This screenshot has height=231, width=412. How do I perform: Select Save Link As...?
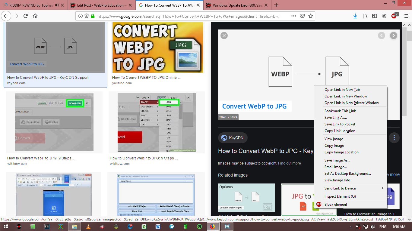pyautogui.click(x=350, y=118)
